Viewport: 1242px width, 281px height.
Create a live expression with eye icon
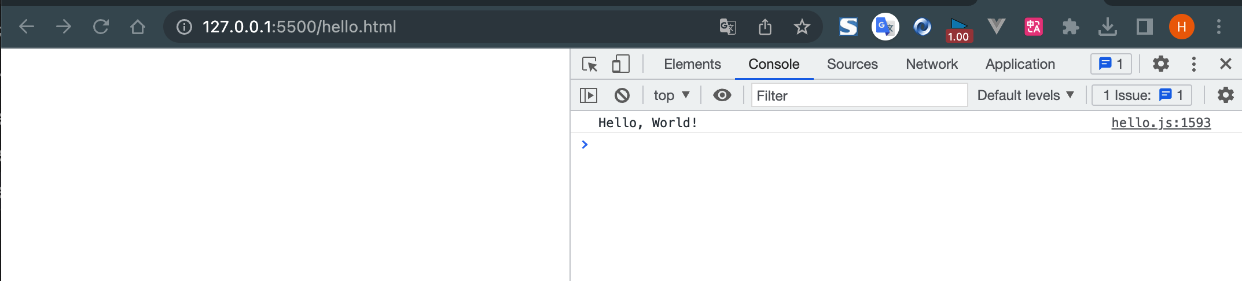pyautogui.click(x=722, y=95)
